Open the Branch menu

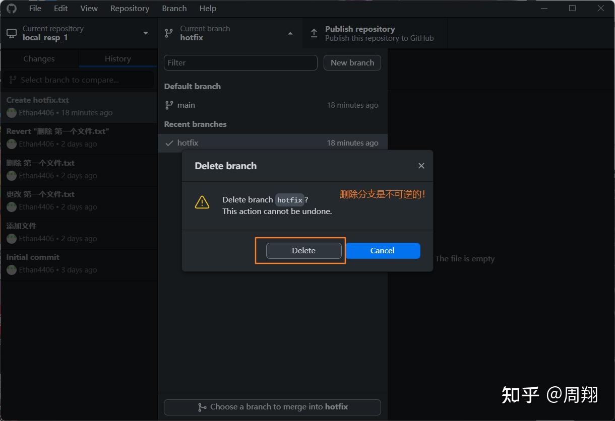pos(174,9)
